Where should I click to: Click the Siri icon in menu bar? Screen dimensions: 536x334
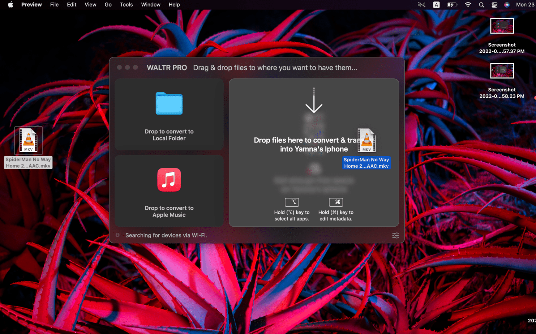(507, 5)
